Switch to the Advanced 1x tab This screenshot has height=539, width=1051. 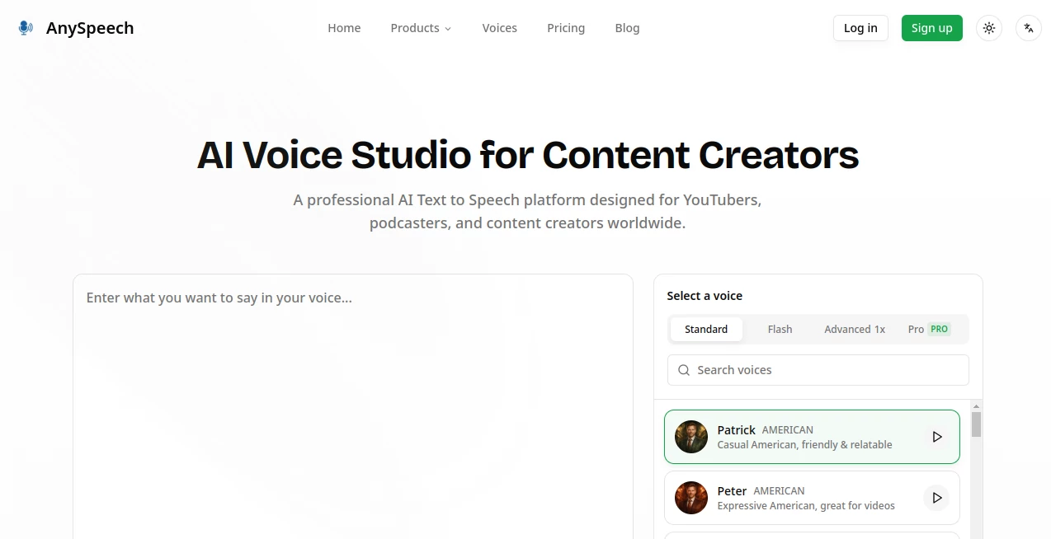[x=855, y=329]
